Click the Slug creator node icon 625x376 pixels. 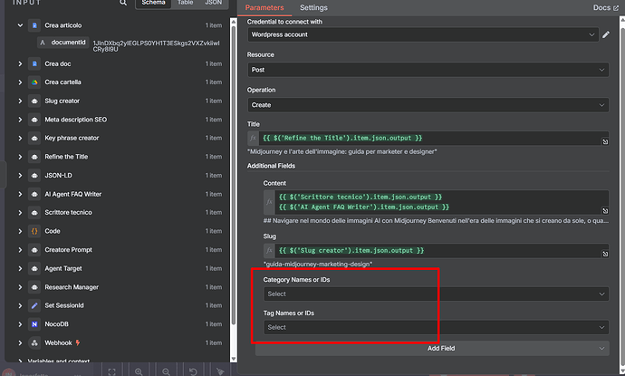[34, 101]
